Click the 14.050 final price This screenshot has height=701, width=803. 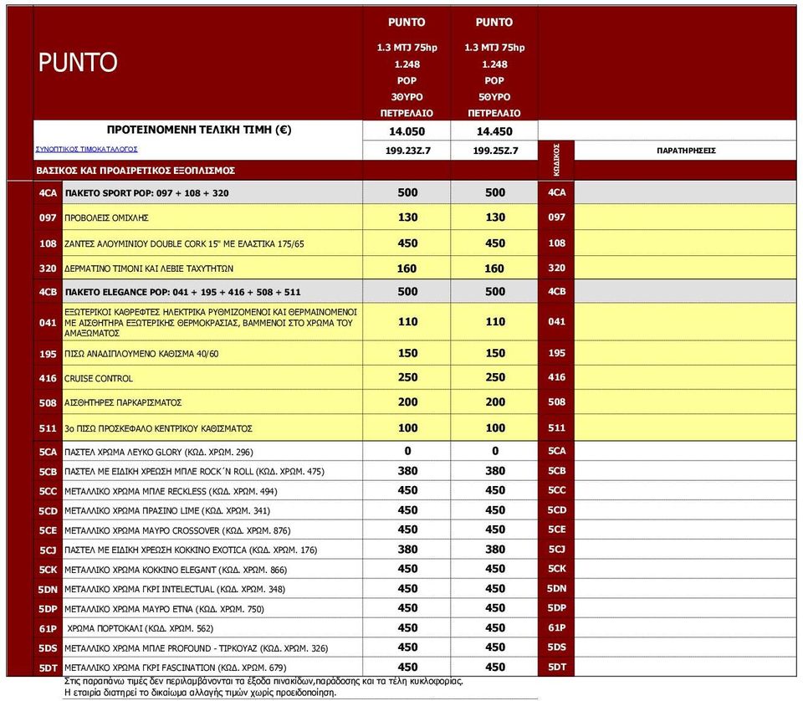point(407,131)
